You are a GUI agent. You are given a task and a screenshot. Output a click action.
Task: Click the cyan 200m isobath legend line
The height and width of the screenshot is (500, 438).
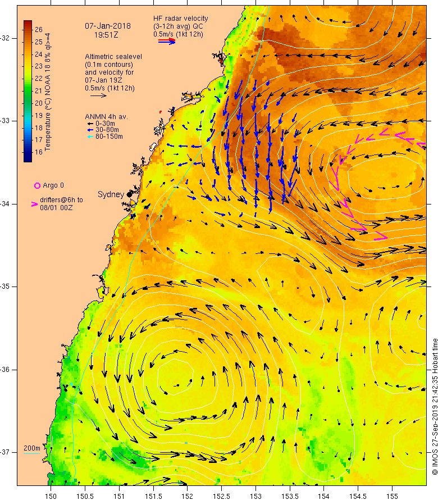click(x=32, y=453)
